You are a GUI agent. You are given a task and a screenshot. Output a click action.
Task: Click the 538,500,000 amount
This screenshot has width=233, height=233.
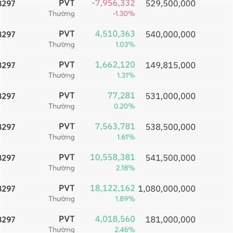(x=170, y=127)
